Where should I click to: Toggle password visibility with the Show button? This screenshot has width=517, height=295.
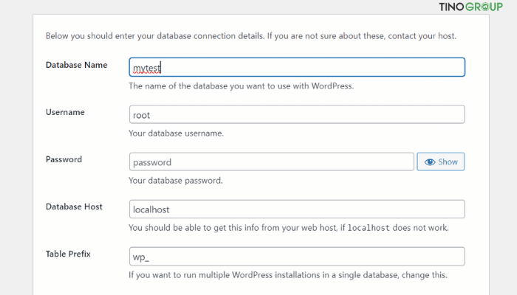(x=440, y=162)
